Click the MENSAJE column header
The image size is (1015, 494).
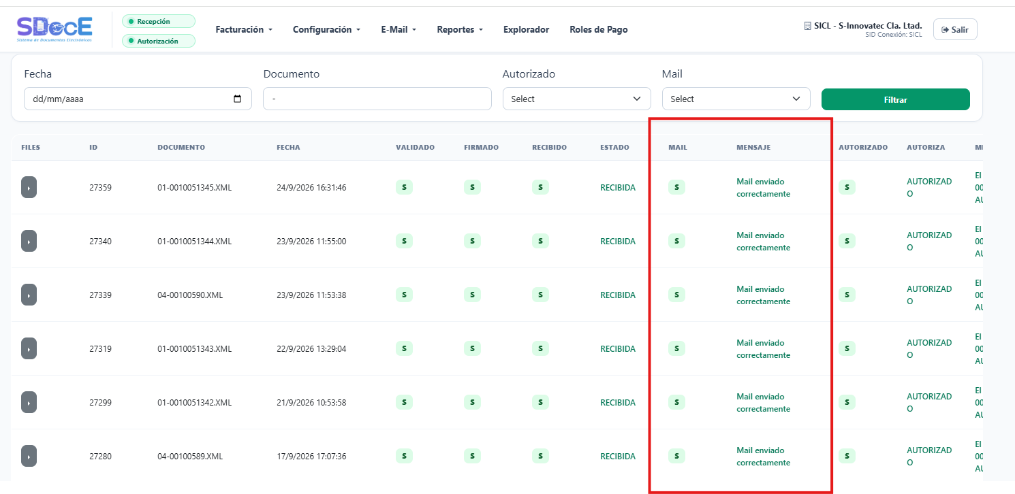[x=753, y=147]
